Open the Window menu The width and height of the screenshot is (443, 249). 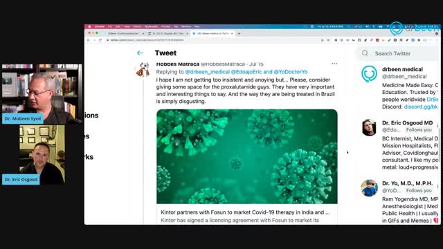click(x=186, y=26)
